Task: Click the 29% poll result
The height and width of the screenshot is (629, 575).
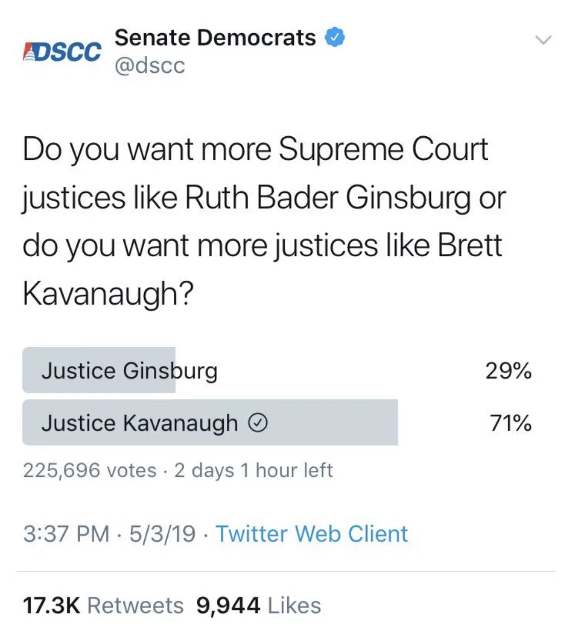Action: 508,371
